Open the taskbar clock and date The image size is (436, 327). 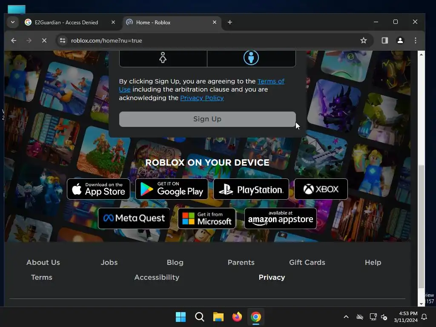406,317
